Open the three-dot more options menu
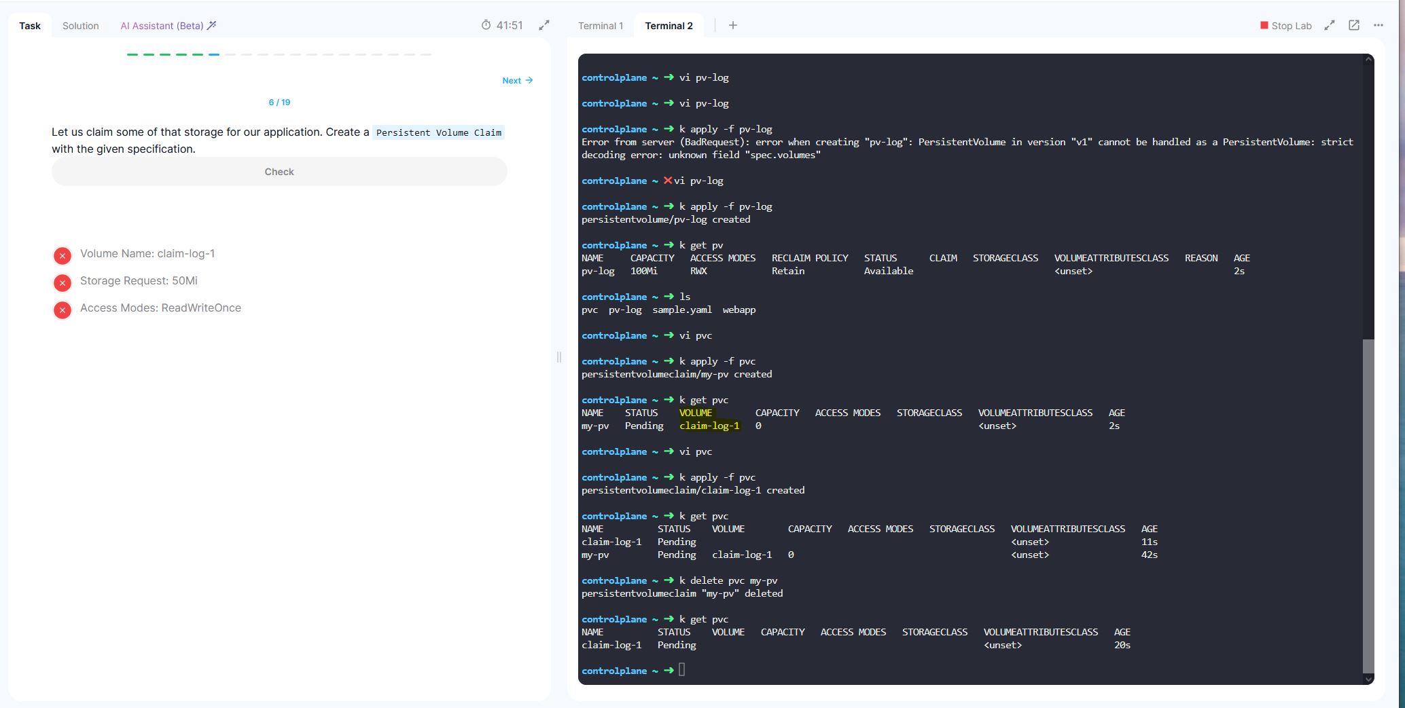The width and height of the screenshot is (1405, 708). 1378,26
